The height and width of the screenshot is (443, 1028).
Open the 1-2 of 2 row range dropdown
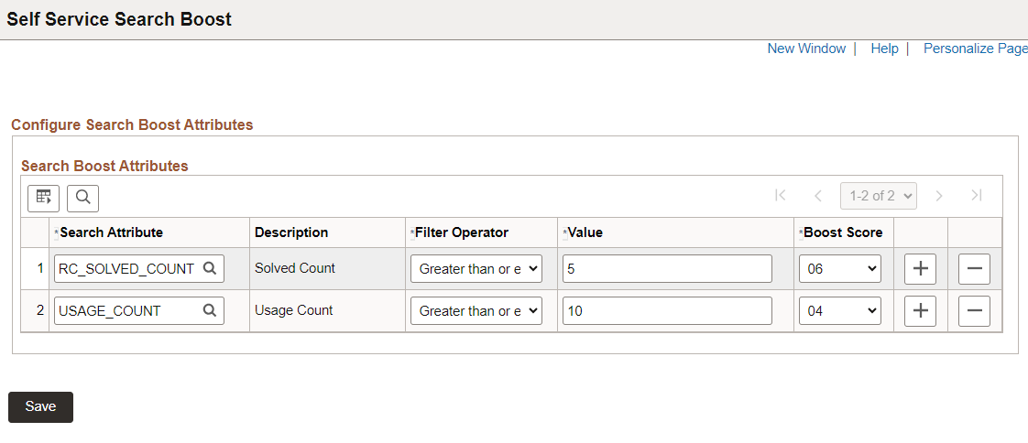879,195
